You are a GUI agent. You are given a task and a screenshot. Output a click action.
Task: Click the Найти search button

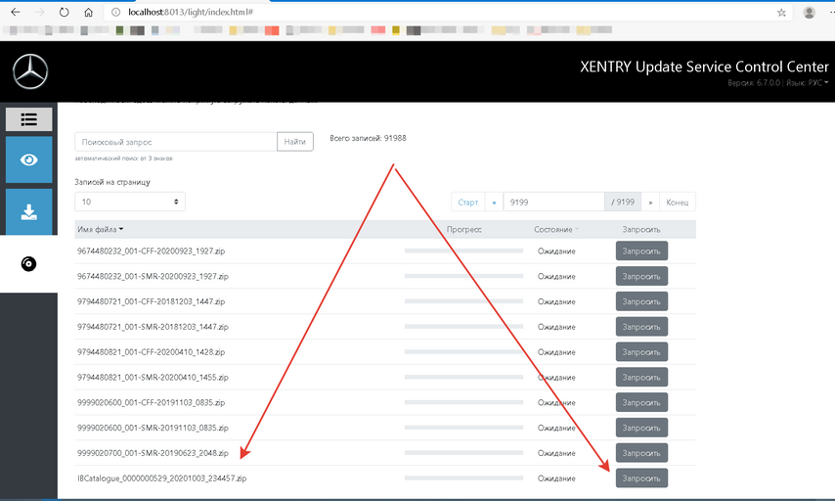click(295, 142)
